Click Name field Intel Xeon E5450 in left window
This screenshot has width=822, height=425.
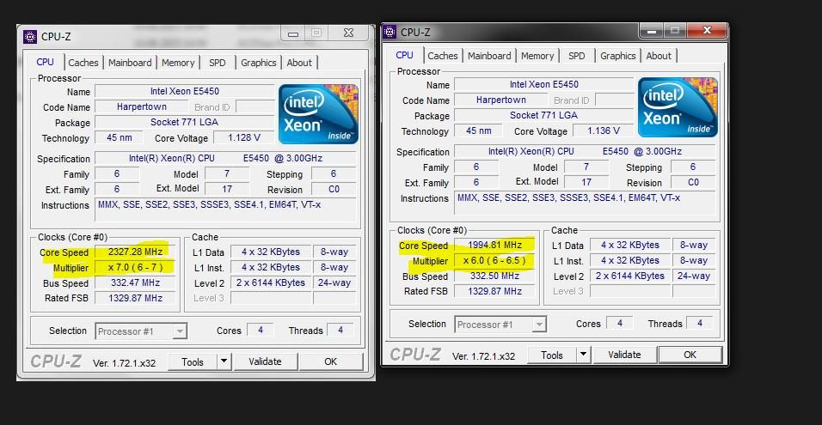tap(185, 91)
